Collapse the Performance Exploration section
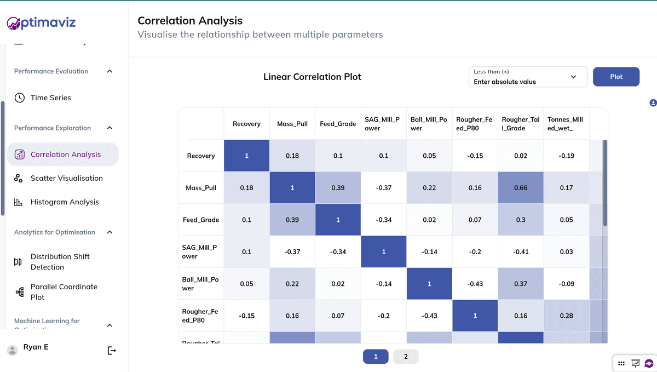 109,128
